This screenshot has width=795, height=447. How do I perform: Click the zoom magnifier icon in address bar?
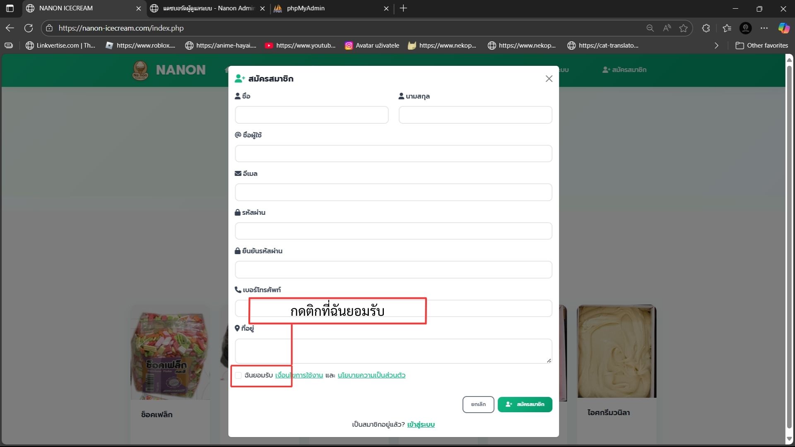pyautogui.click(x=650, y=28)
